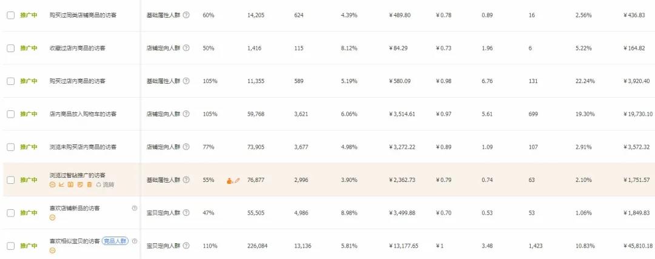Click the 105% premium in 购买过店内商品的访客 row

click(x=210, y=81)
